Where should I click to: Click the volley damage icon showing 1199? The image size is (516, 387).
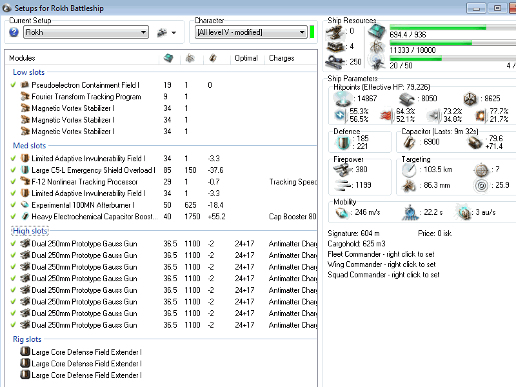[x=342, y=185]
